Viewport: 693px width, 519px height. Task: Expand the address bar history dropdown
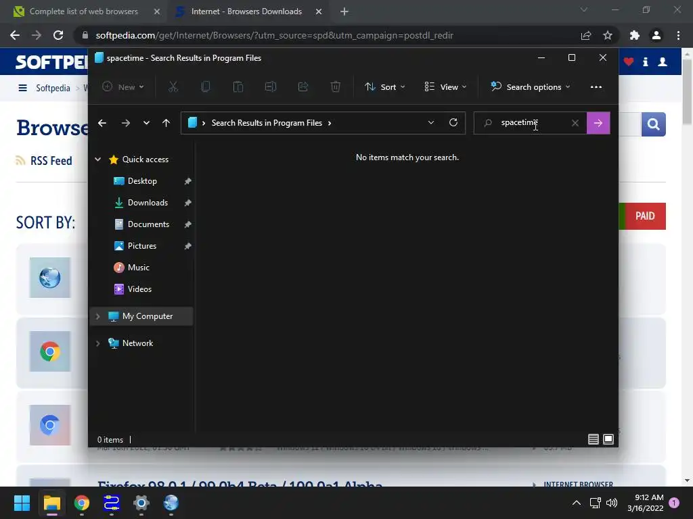[431, 123]
